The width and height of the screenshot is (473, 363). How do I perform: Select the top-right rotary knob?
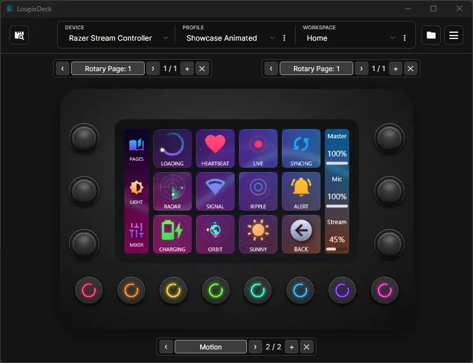(389, 138)
